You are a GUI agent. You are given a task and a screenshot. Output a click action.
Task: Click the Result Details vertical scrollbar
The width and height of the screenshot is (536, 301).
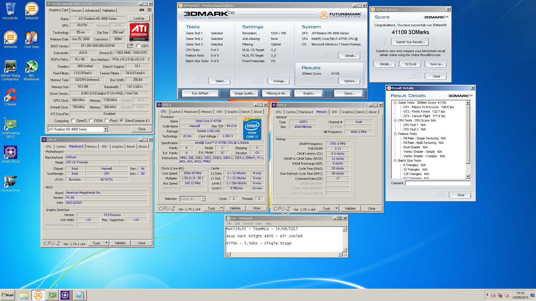(468, 139)
